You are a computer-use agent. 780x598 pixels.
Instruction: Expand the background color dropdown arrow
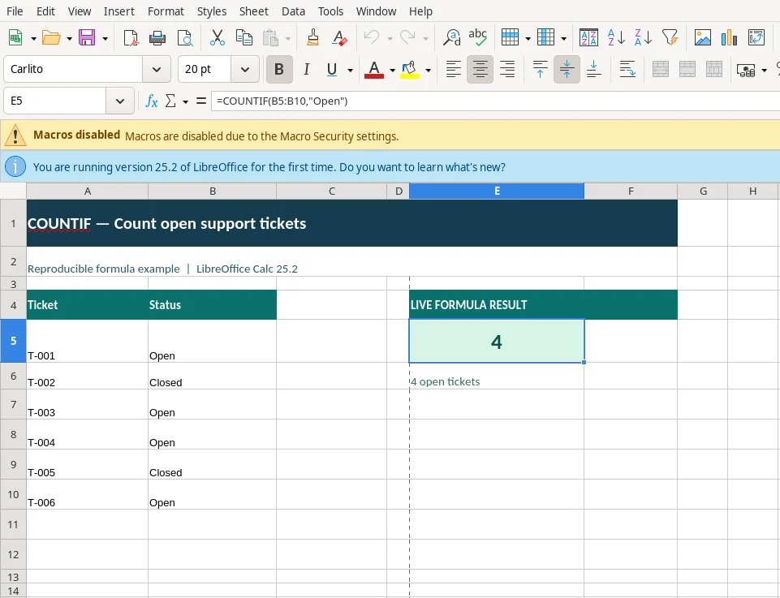428,70
